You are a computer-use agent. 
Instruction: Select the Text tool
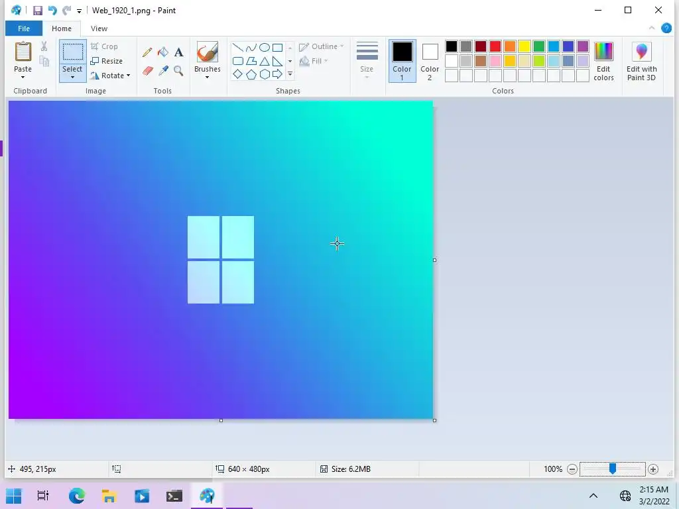(x=178, y=52)
